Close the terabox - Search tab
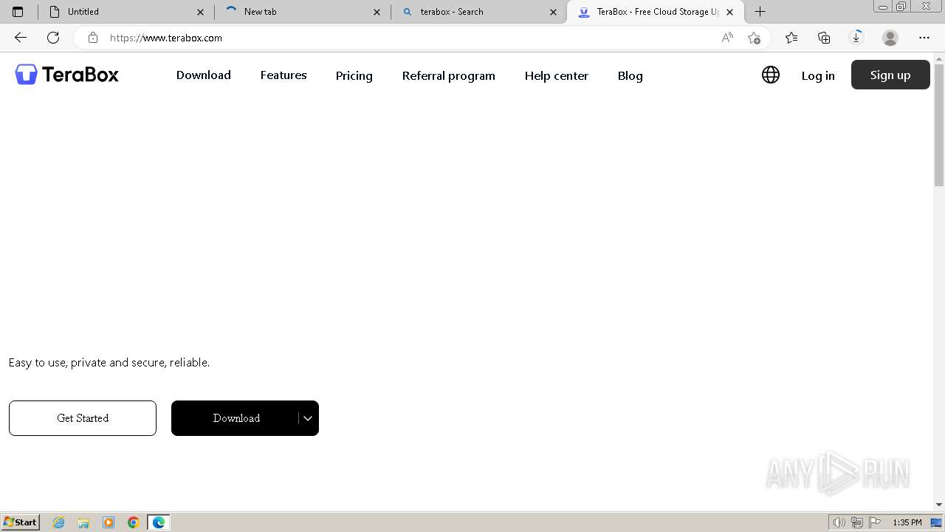The image size is (945, 532). pos(553,12)
